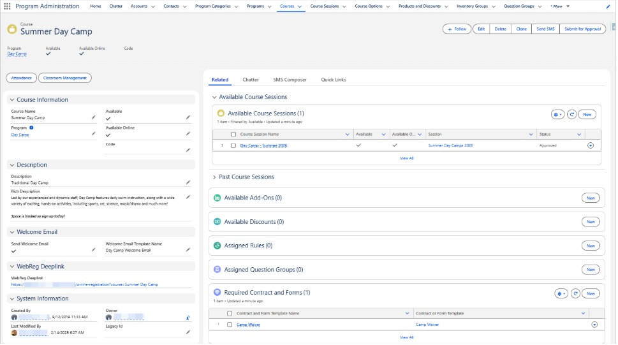Image resolution: width=618 pixels, height=345 pixels.
Task: Collapse the Welcome Email section
Action: 12,232
